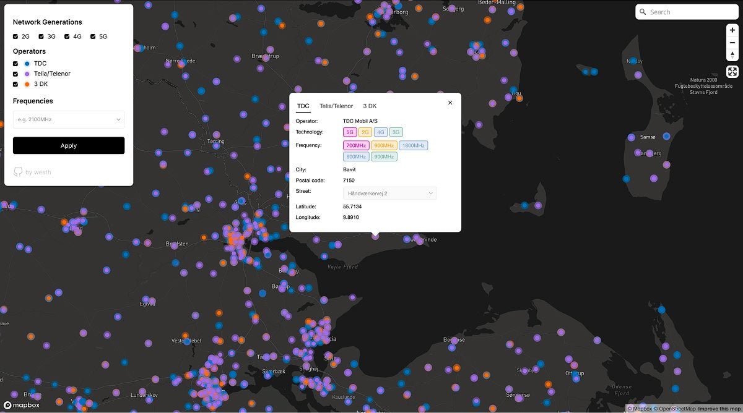This screenshot has height=413, width=743.
Task: Toggle the 5G network generation checkbox
Action: [93, 36]
